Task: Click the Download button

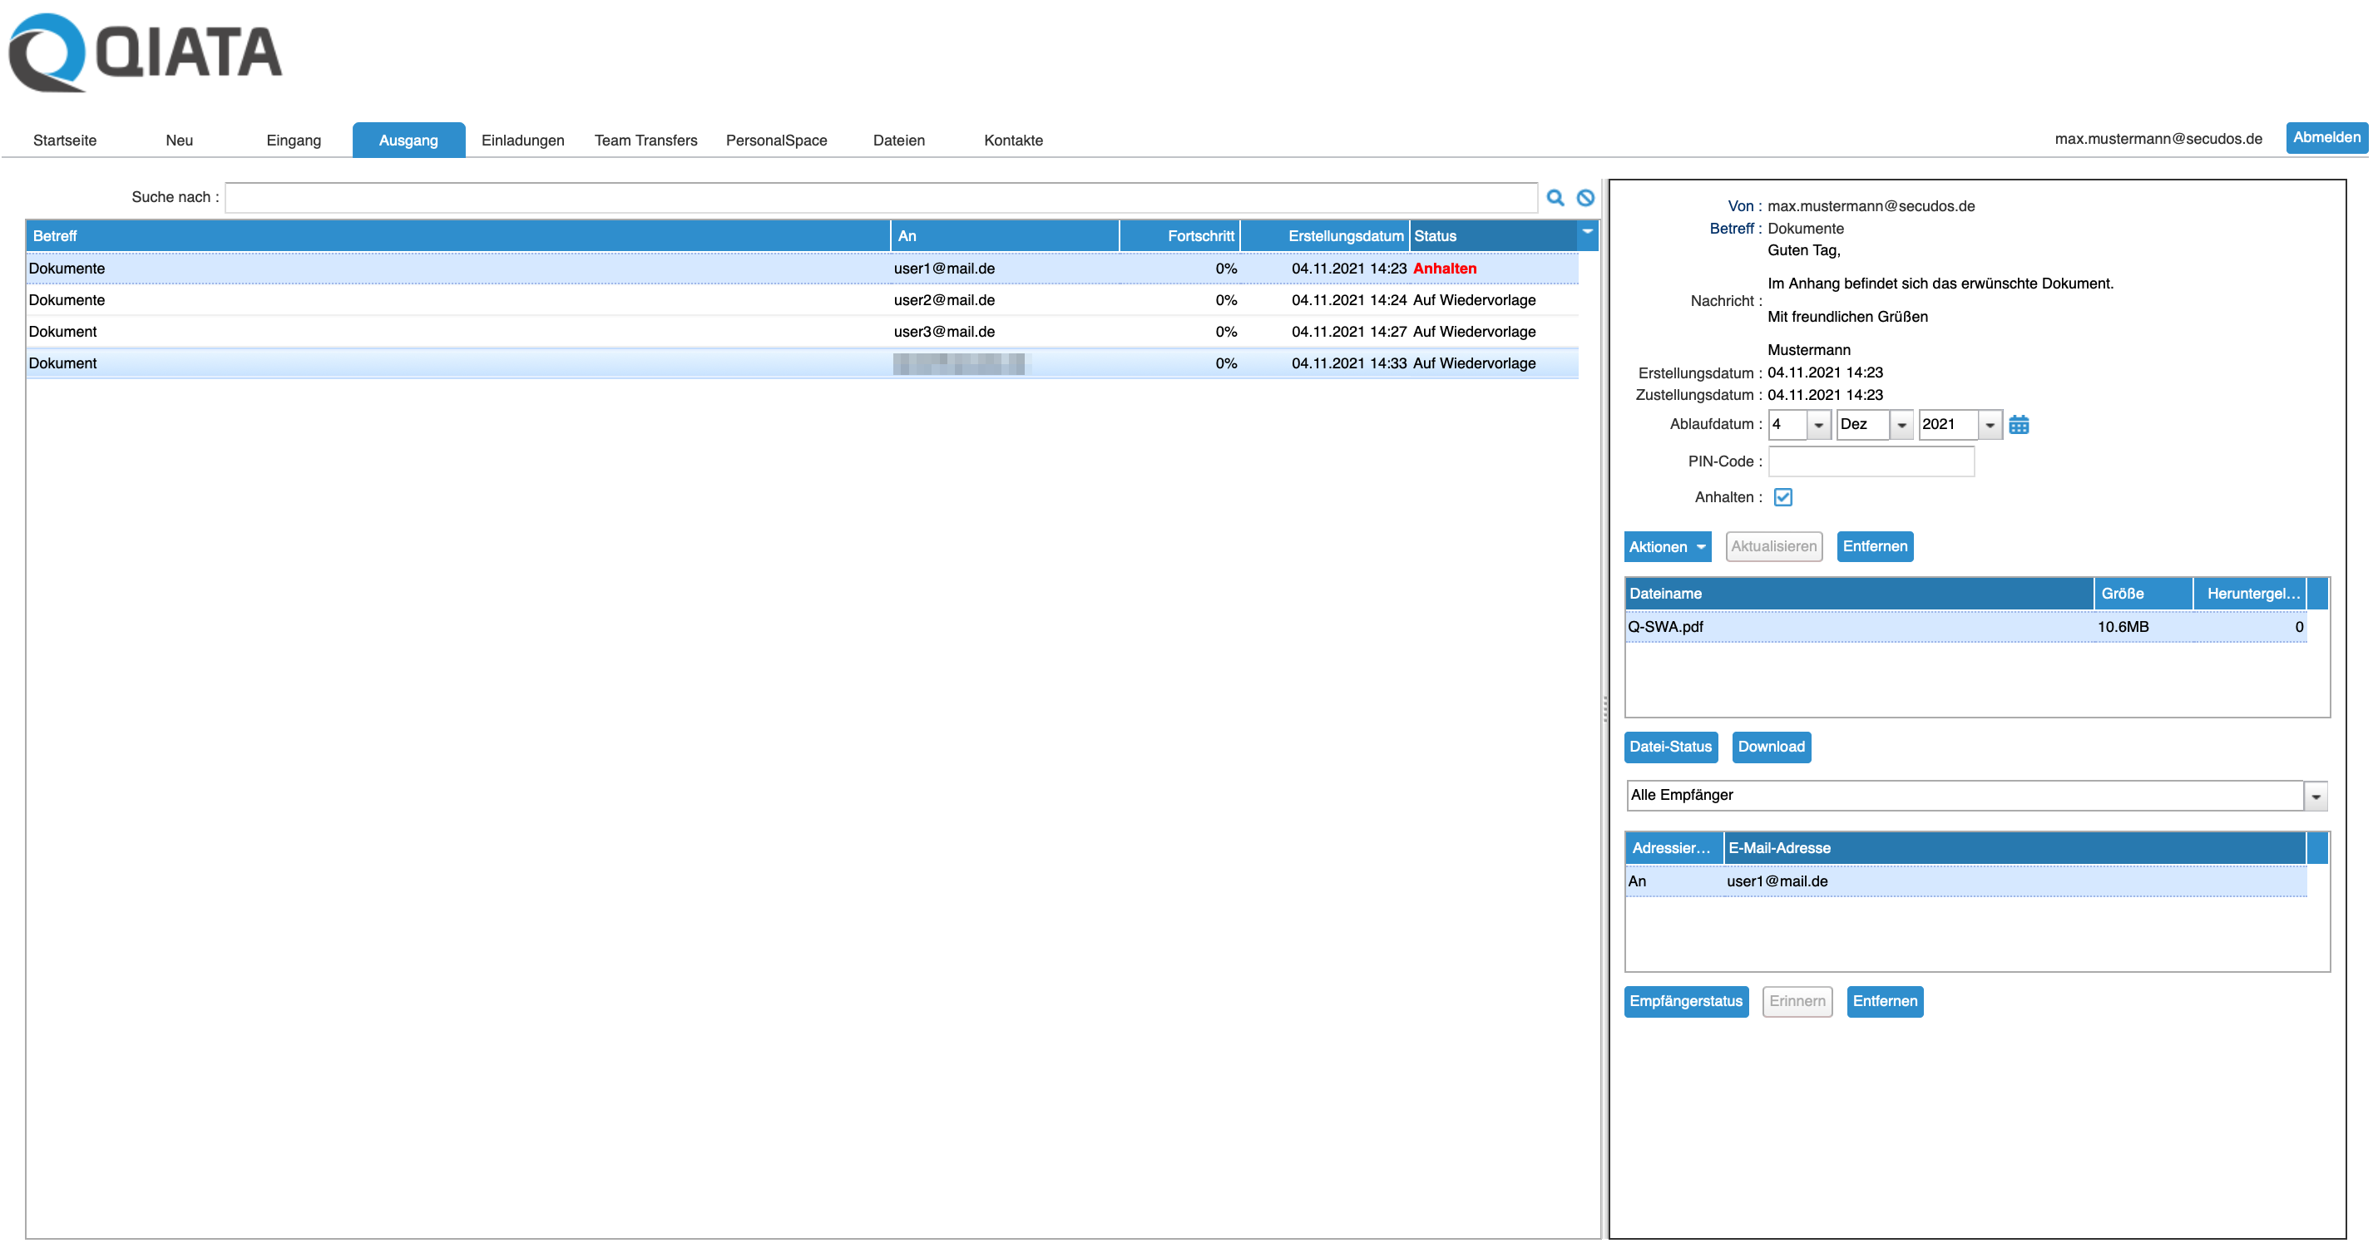Action: point(1771,747)
